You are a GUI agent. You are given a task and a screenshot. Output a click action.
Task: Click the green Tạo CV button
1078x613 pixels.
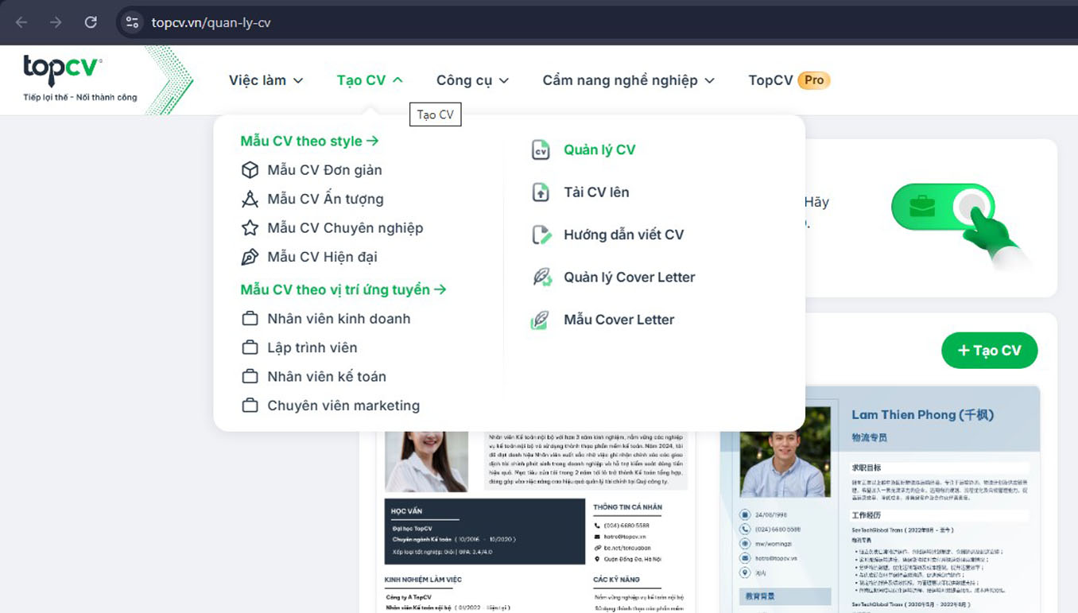coord(989,351)
